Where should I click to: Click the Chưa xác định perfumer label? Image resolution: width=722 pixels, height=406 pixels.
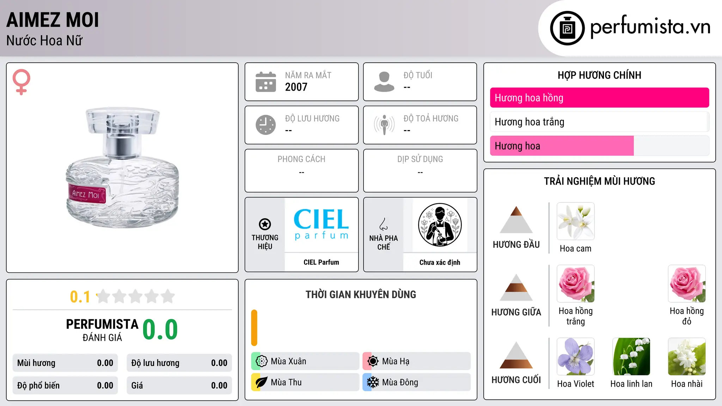click(440, 262)
